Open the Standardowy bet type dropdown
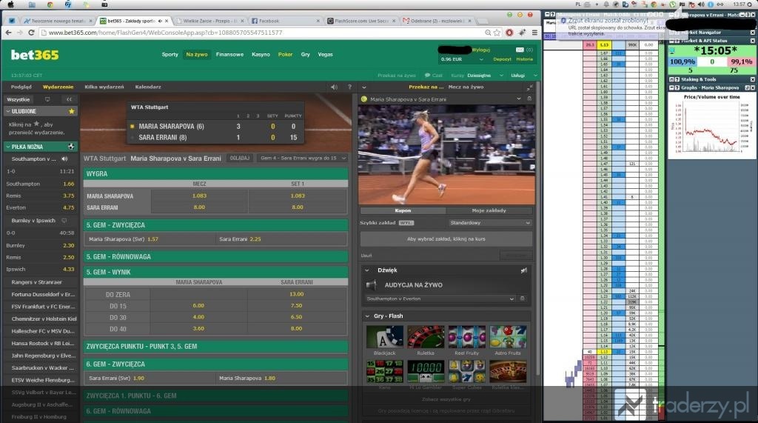This screenshot has width=758, height=423. pos(490,223)
